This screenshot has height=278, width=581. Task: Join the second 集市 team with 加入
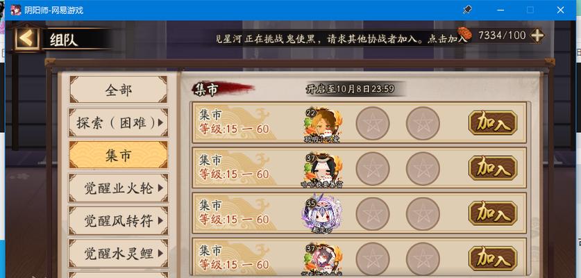pyautogui.click(x=492, y=168)
